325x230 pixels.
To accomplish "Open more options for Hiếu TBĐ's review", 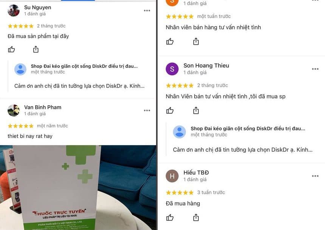I will [x=315, y=176].
